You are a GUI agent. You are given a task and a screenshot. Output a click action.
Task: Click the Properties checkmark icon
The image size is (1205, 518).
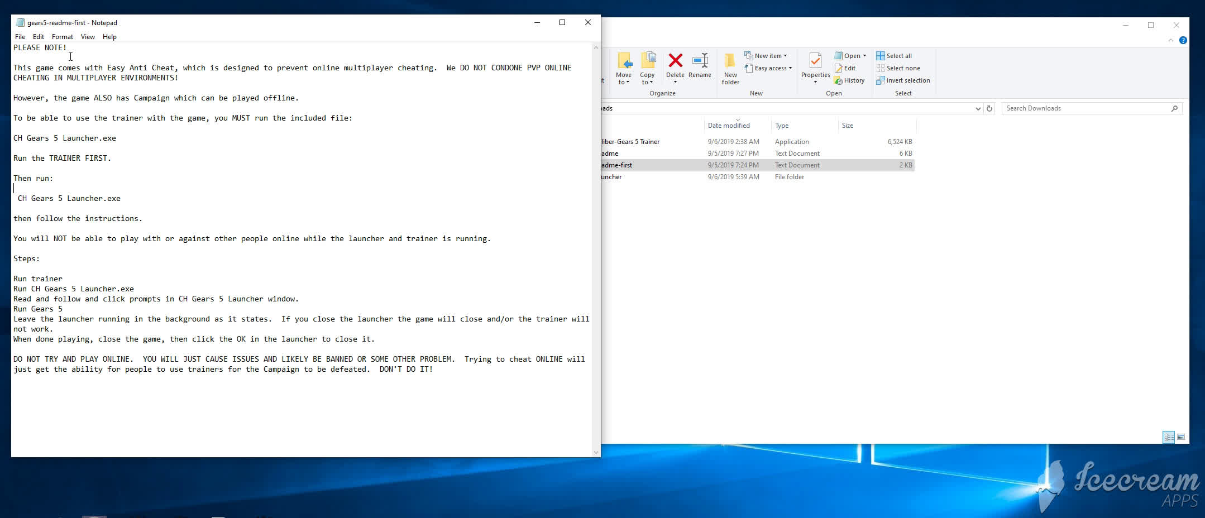(815, 60)
